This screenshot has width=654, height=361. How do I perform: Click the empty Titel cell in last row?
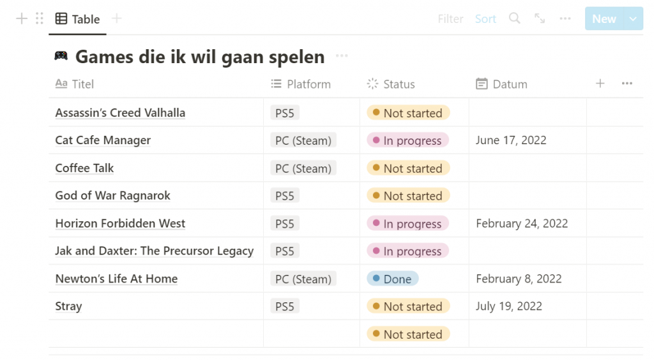tap(156, 334)
